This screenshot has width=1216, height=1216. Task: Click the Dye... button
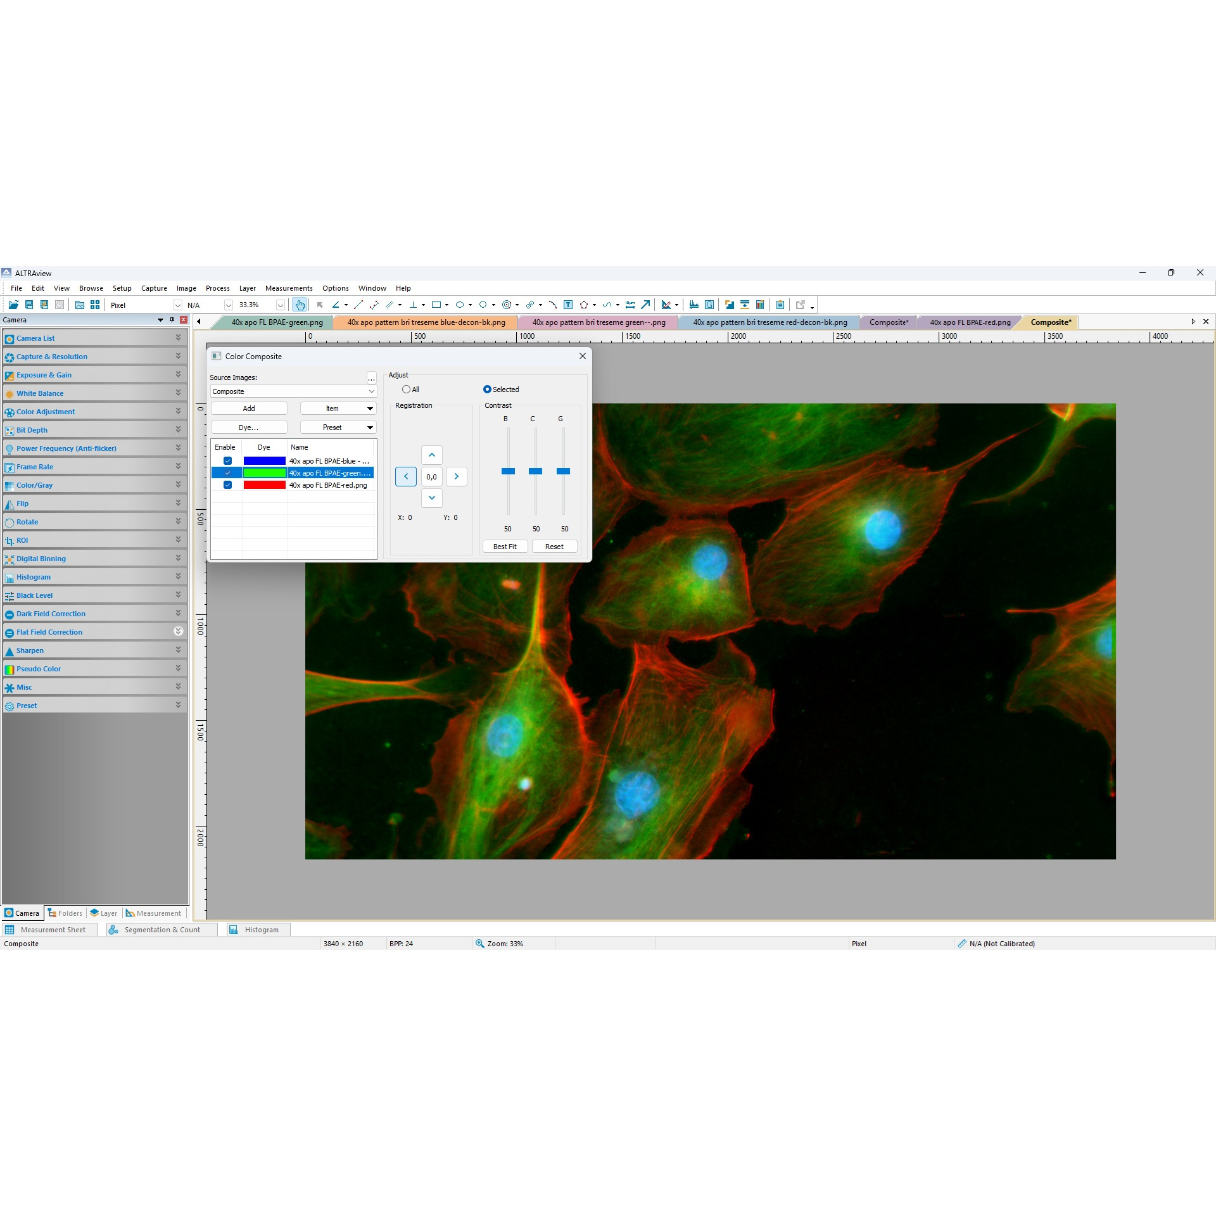(x=248, y=427)
